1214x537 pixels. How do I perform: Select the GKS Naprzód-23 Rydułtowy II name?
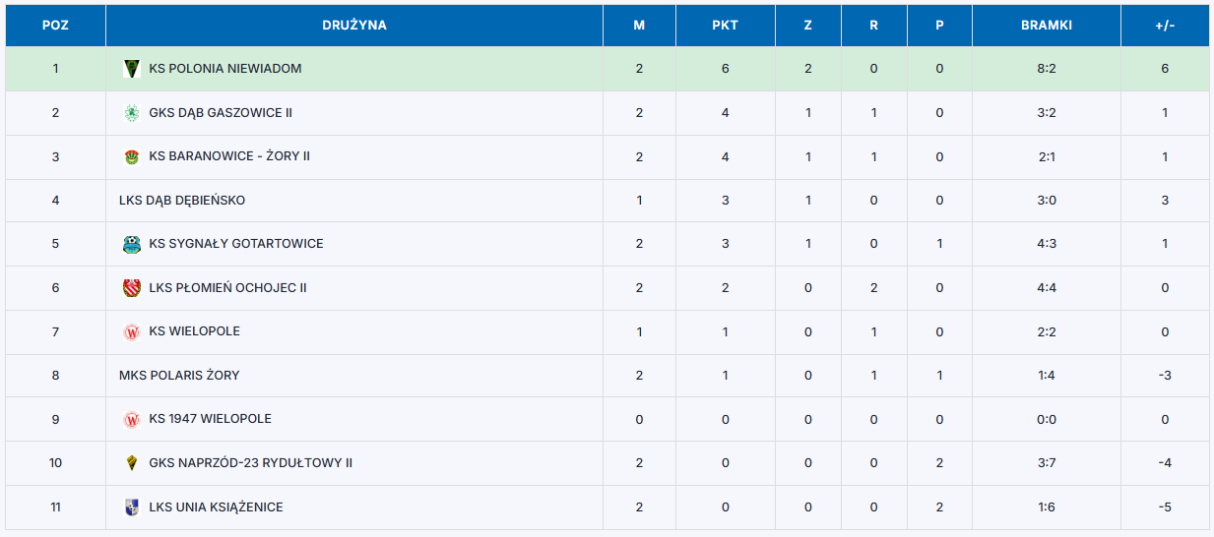click(x=251, y=463)
